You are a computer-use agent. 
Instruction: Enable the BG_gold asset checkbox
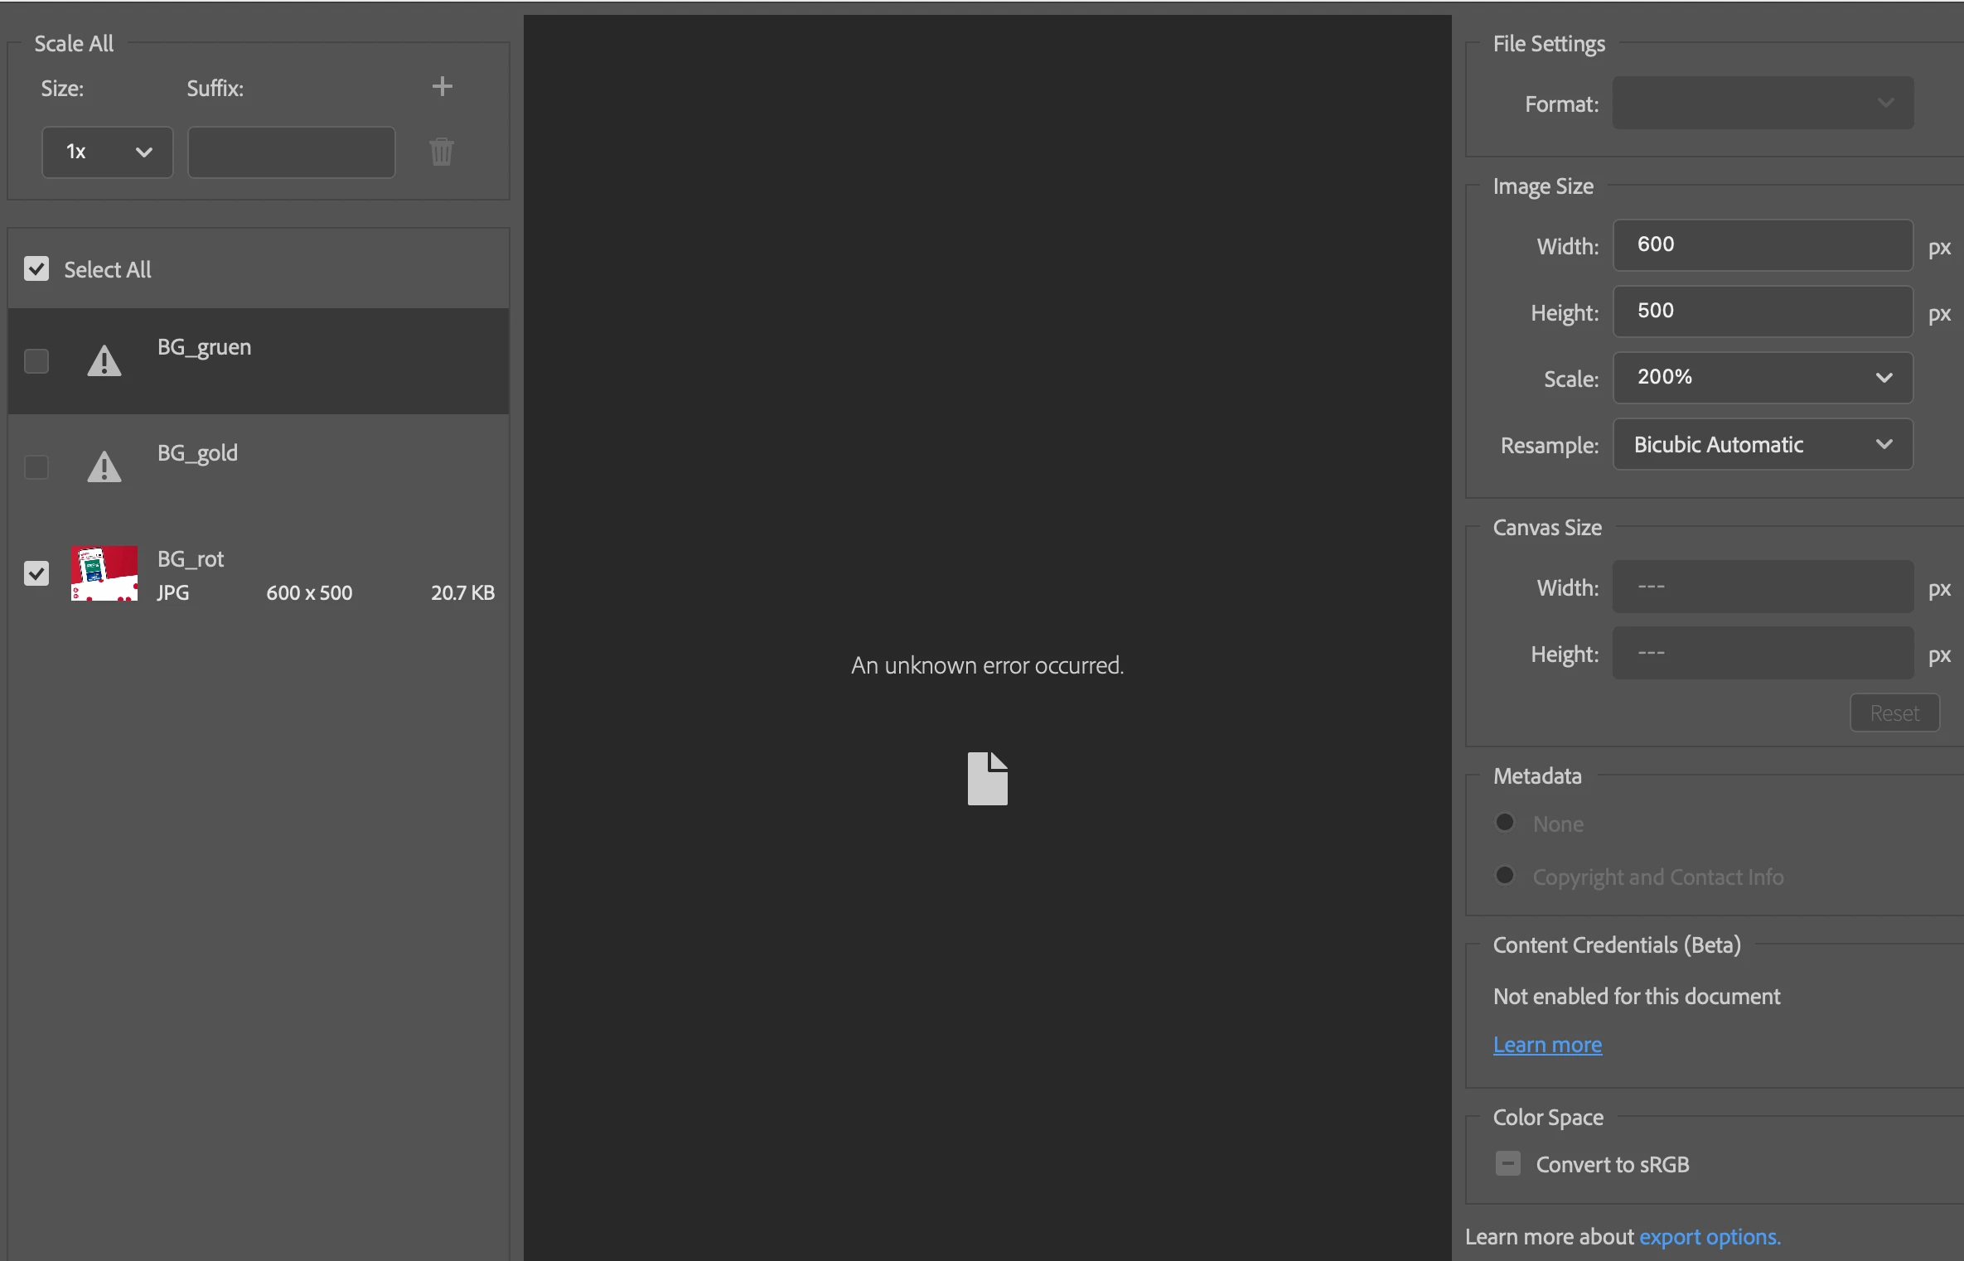[x=36, y=467]
